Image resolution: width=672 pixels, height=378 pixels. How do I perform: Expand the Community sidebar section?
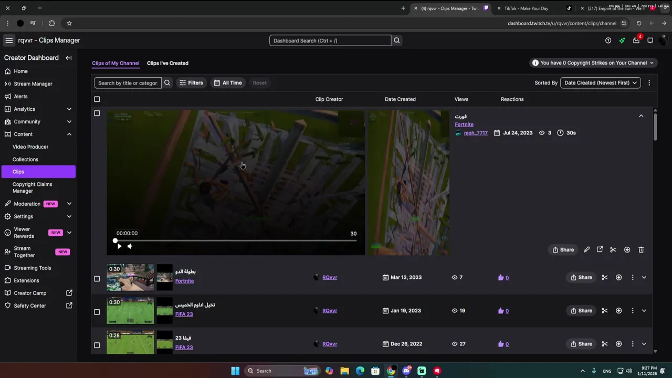coord(69,122)
